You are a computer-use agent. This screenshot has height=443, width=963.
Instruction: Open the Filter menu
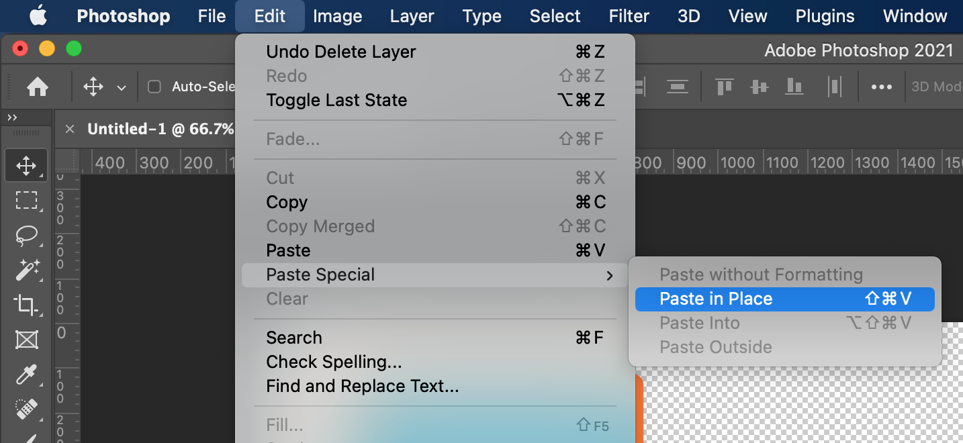pos(629,16)
